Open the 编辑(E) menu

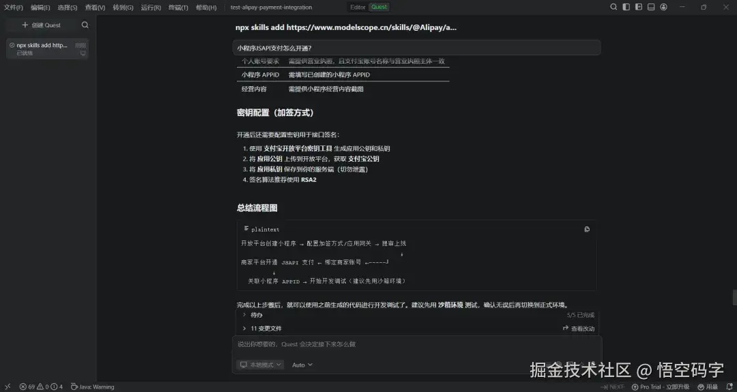[40, 8]
